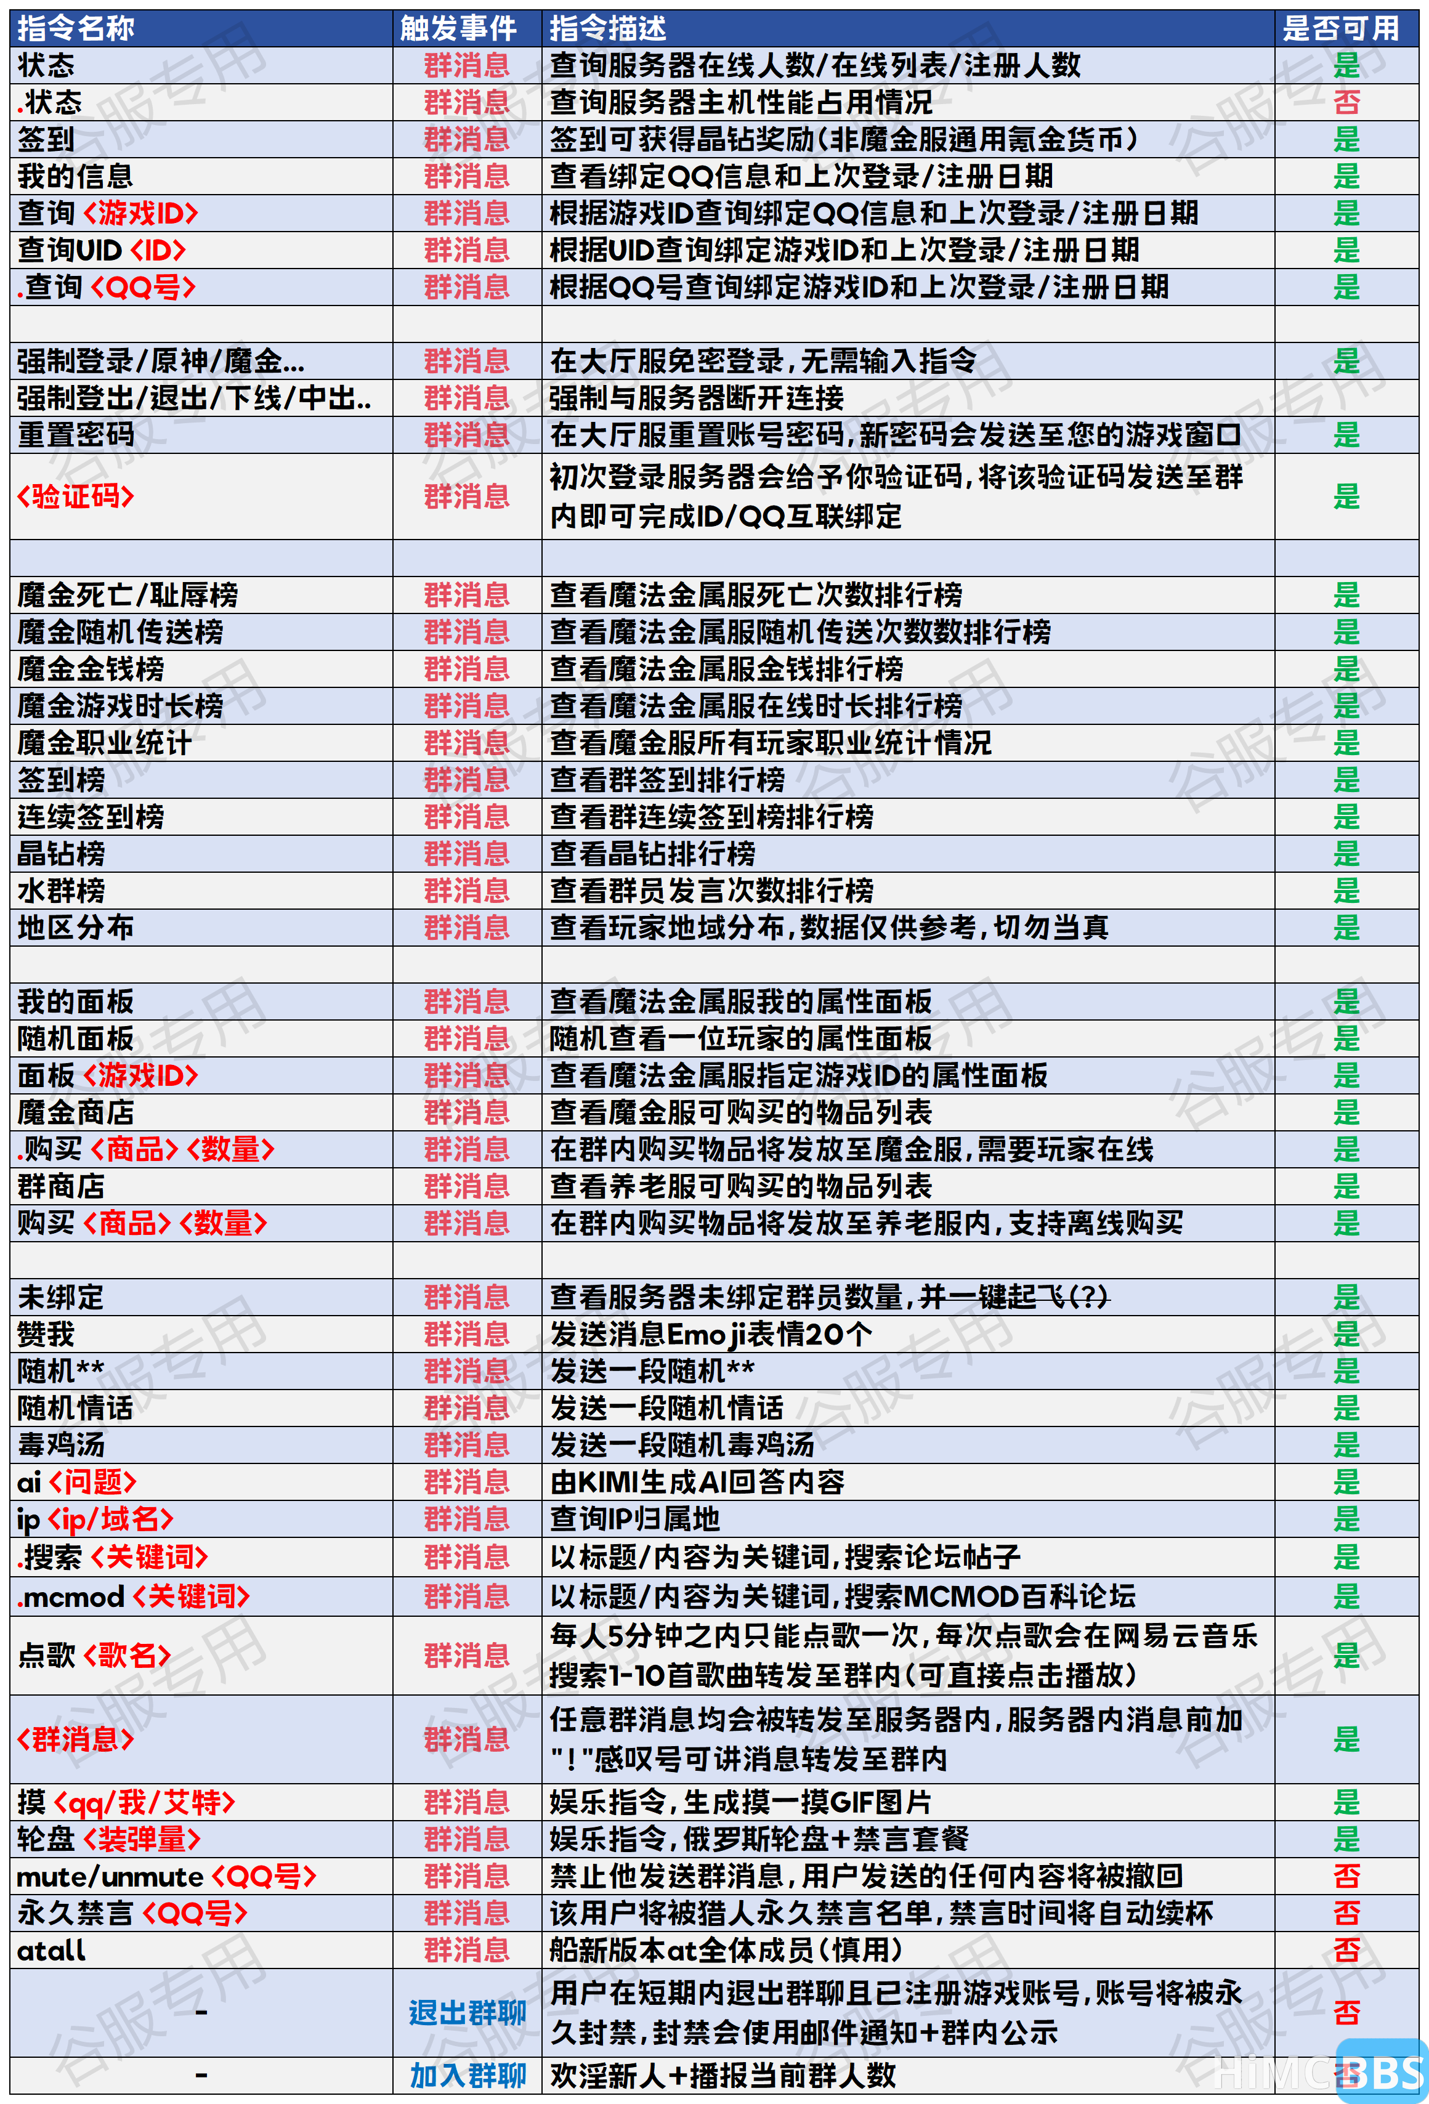Click the 晶钻榜 command cell

pyautogui.click(x=201, y=854)
